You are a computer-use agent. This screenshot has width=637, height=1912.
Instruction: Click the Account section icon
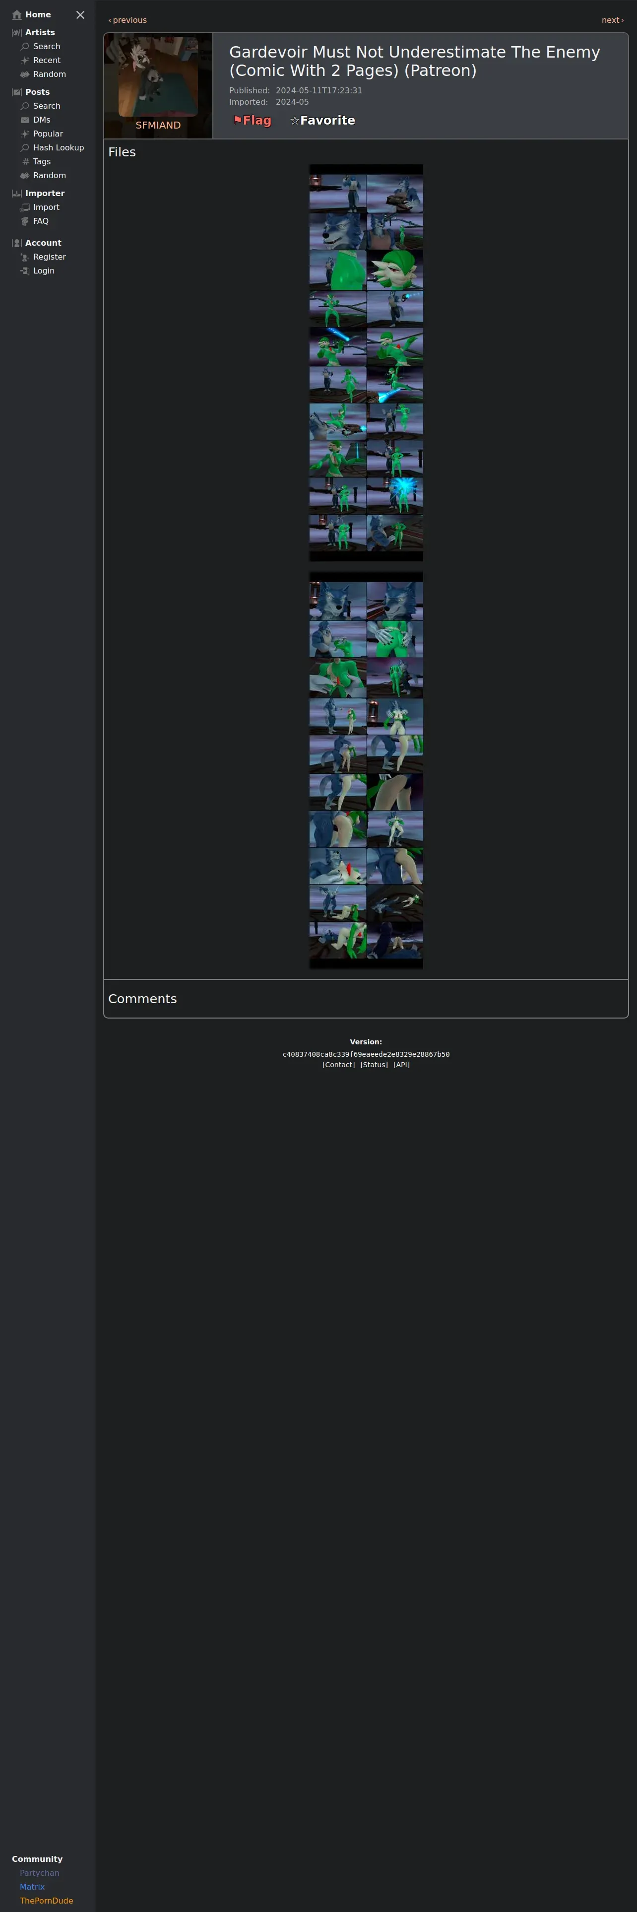17,243
